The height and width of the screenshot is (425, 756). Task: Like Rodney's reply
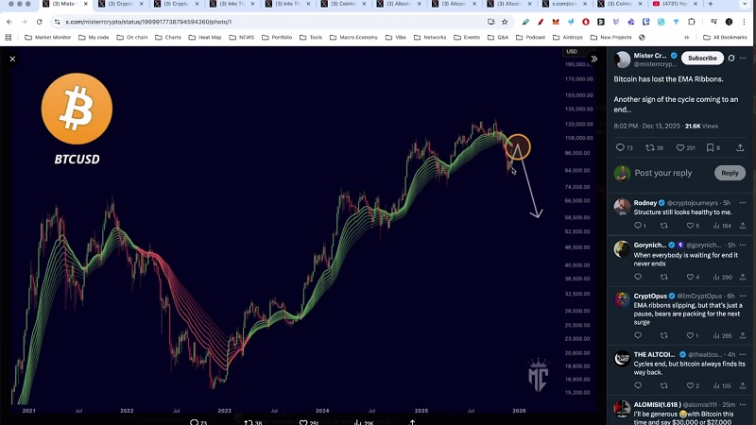(689, 226)
